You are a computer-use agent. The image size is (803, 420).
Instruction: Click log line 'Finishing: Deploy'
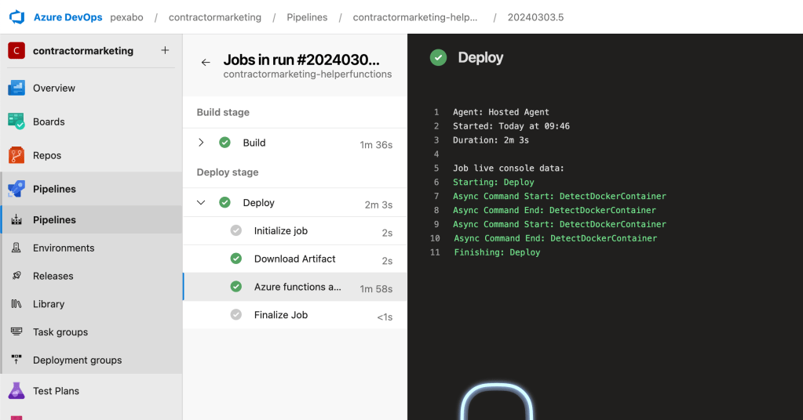pos(497,252)
